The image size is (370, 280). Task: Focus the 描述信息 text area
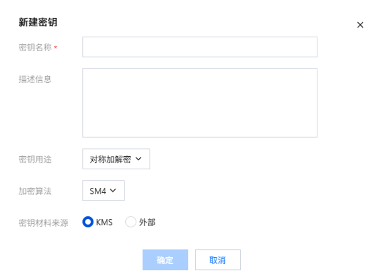tap(200, 103)
